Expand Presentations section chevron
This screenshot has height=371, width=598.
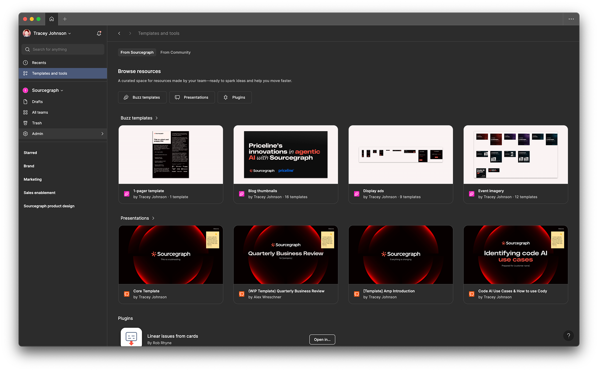point(153,218)
